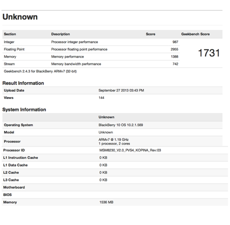Screen dimensions: 230x225
Task: Select the 'System Information' heading
Action: tap(24, 109)
